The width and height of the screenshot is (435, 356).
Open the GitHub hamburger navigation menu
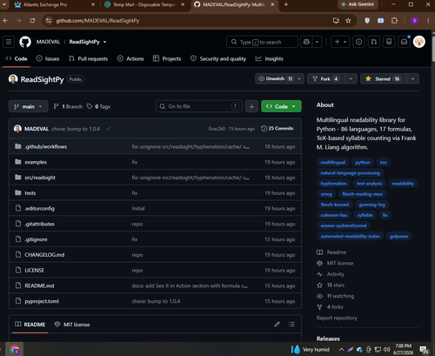pyautogui.click(x=9, y=42)
